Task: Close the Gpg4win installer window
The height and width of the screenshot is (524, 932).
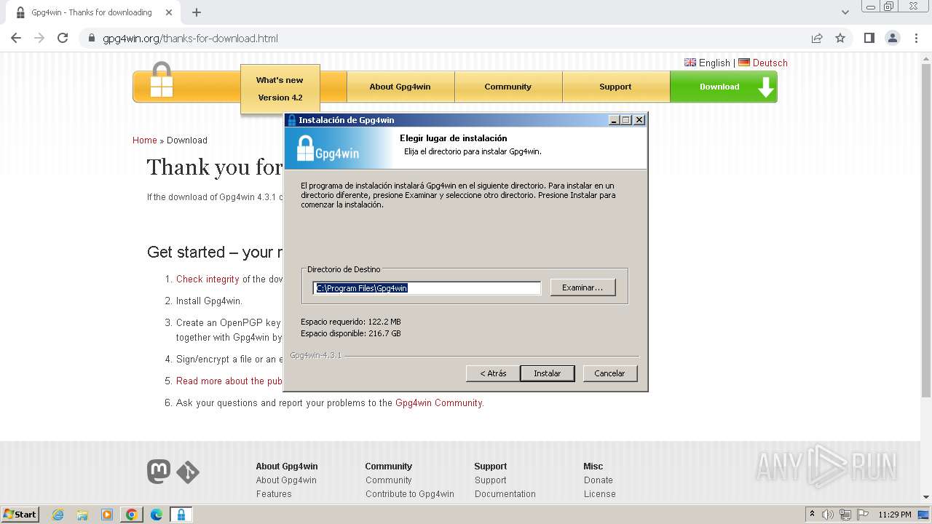Action: tap(639, 120)
